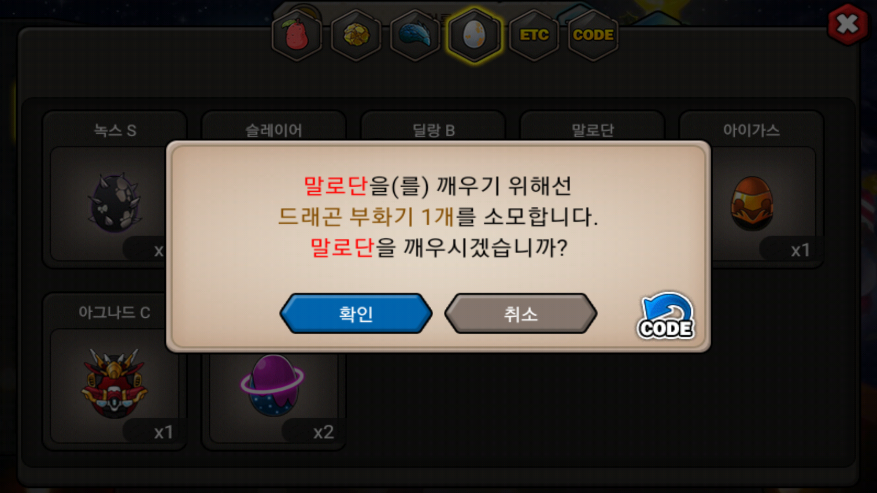Click the blue arrow CODE icon
Screen dimensions: 877x493
[666, 316]
